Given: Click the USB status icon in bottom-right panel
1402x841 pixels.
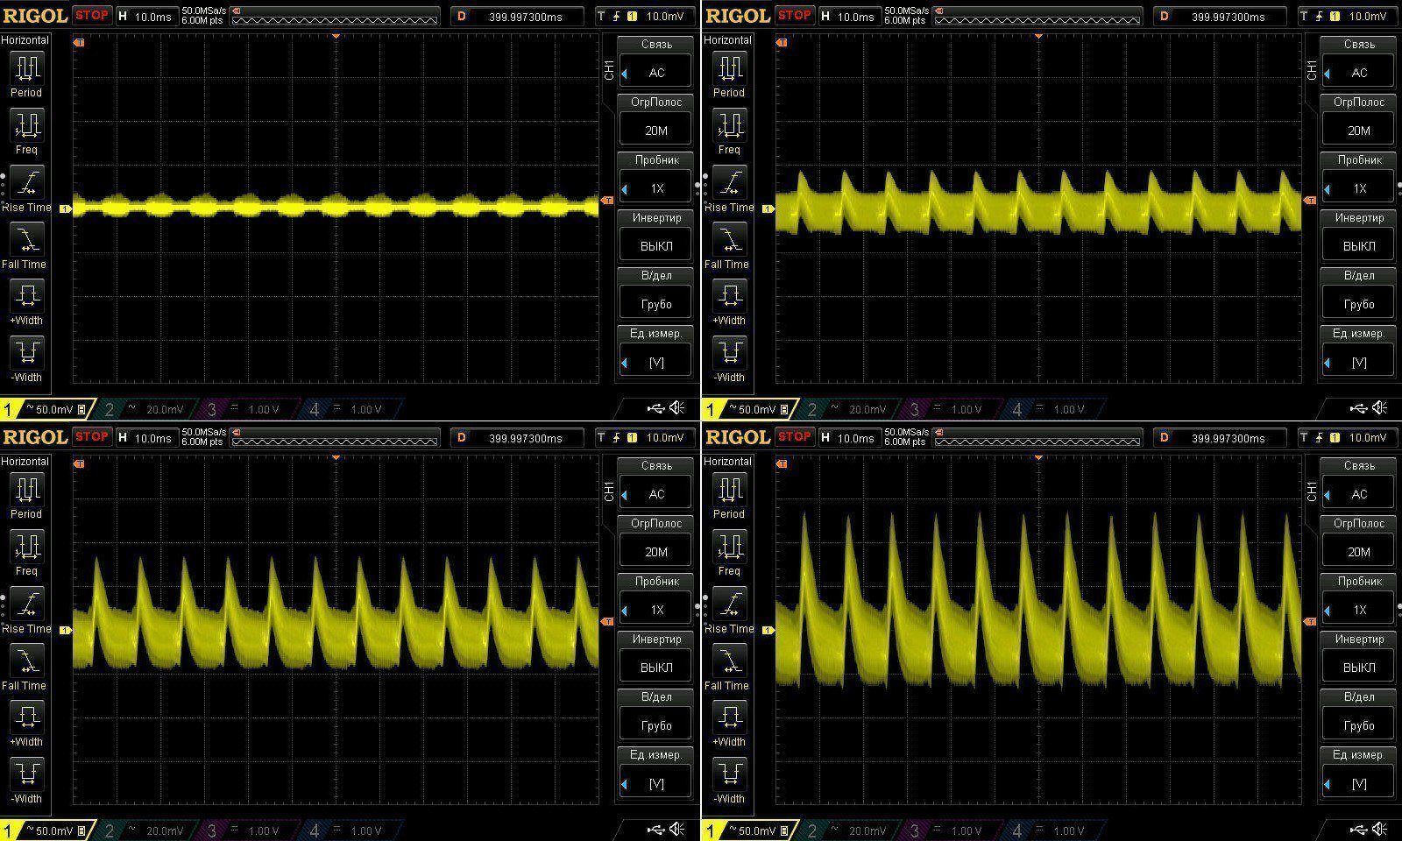Looking at the screenshot, I should (x=1357, y=830).
